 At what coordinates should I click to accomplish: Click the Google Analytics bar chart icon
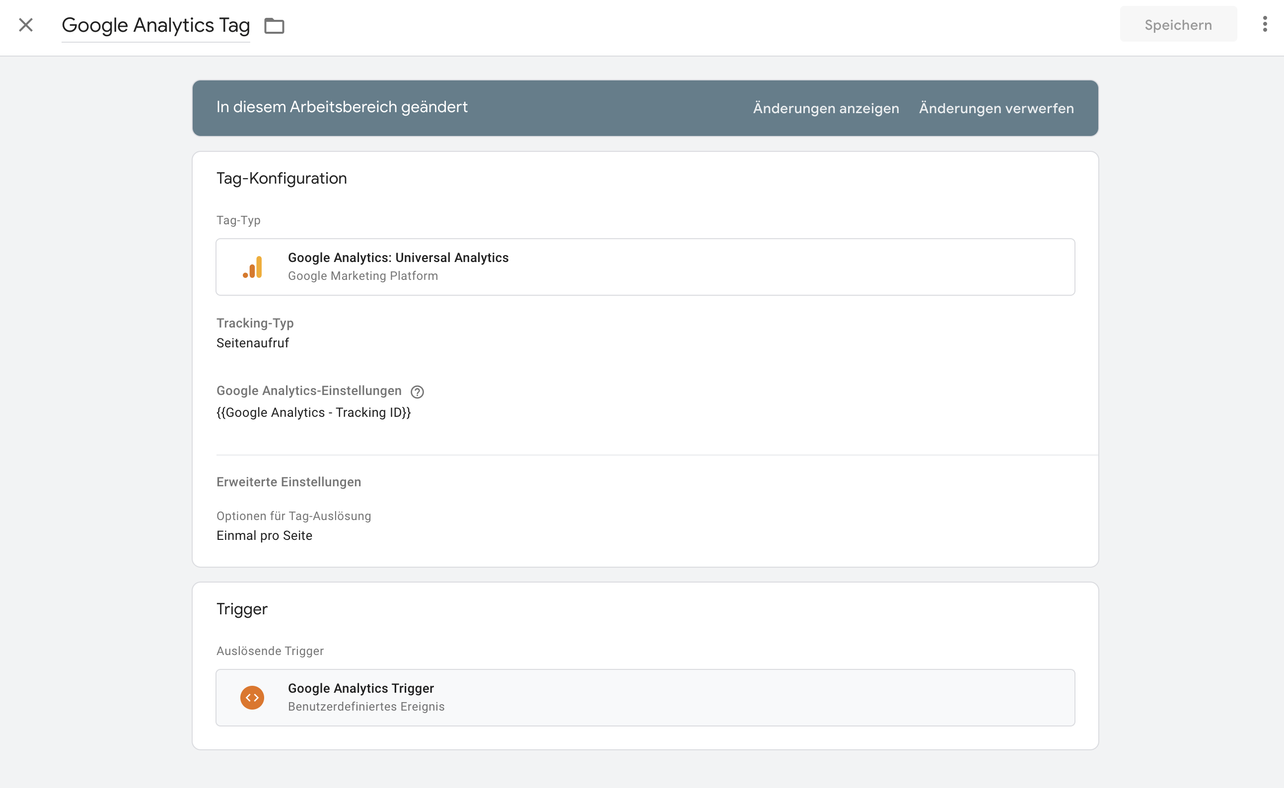tap(252, 267)
